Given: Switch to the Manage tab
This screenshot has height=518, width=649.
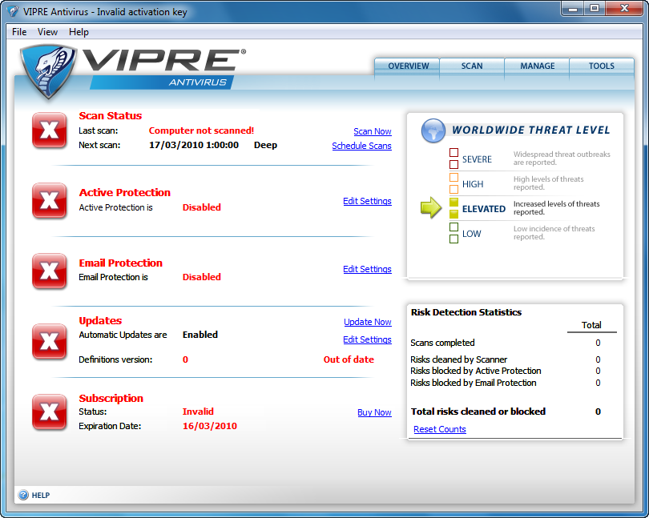Looking at the screenshot, I should point(538,66).
